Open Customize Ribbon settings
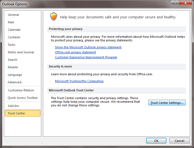Viewport: 194px width, 148px height. tap(21, 90)
